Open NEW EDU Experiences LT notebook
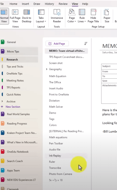This screenshot has width=117, height=190. pos(19,180)
